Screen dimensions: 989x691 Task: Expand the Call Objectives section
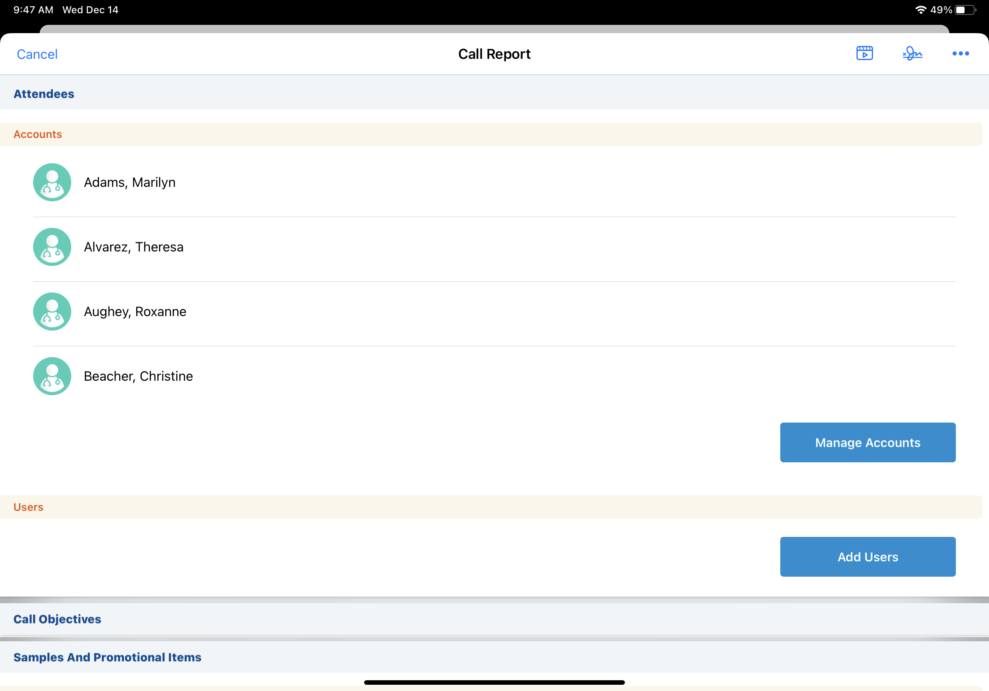tap(57, 619)
